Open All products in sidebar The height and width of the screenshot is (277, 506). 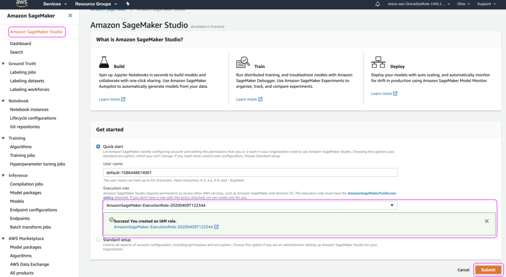(22, 273)
